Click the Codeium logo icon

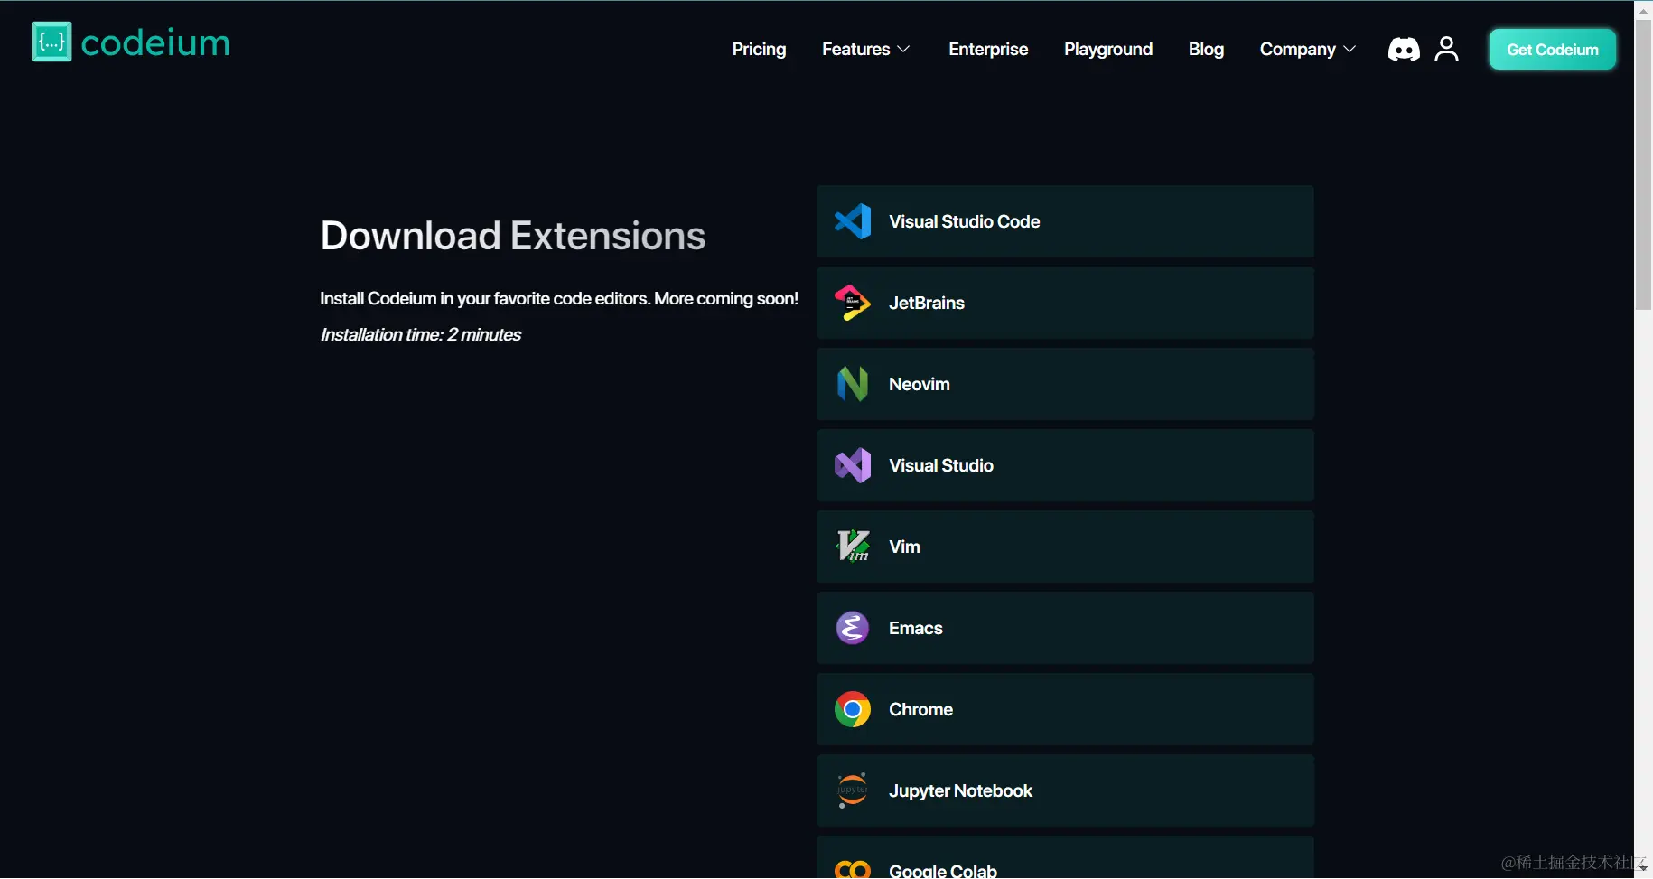click(x=51, y=42)
